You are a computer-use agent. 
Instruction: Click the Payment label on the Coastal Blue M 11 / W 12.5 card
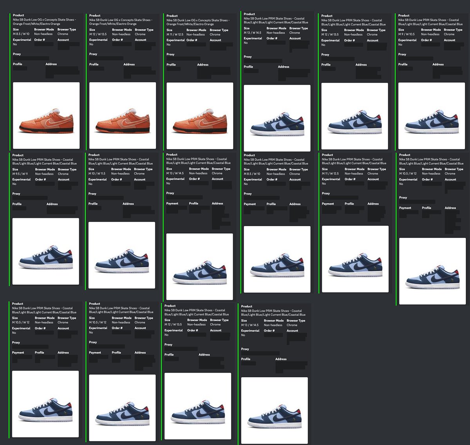coord(328,204)
